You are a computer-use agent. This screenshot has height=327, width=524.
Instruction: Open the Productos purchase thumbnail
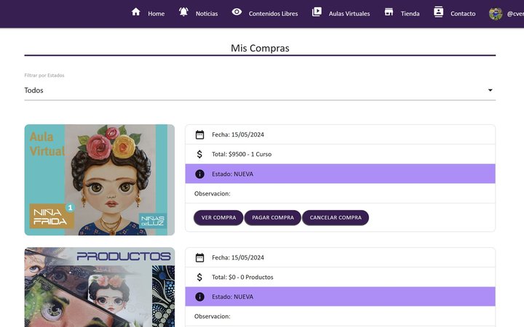coord(100,287)
